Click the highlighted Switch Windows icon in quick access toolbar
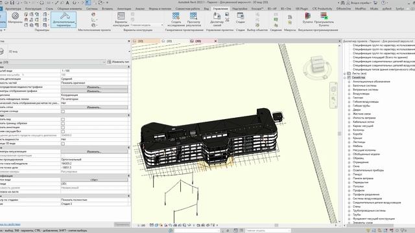 [x=88, y=3]
